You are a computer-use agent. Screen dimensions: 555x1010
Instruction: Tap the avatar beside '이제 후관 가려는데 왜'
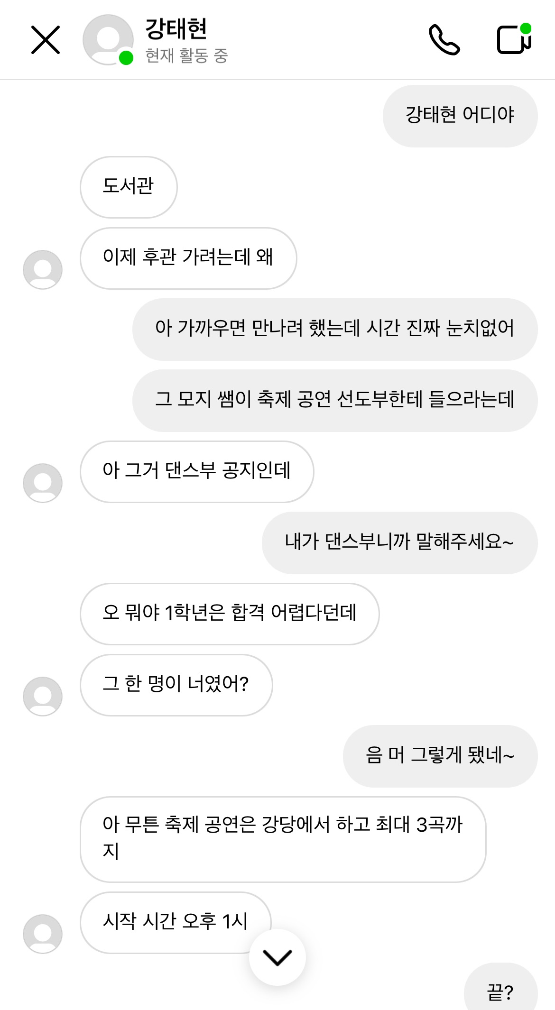43,269
